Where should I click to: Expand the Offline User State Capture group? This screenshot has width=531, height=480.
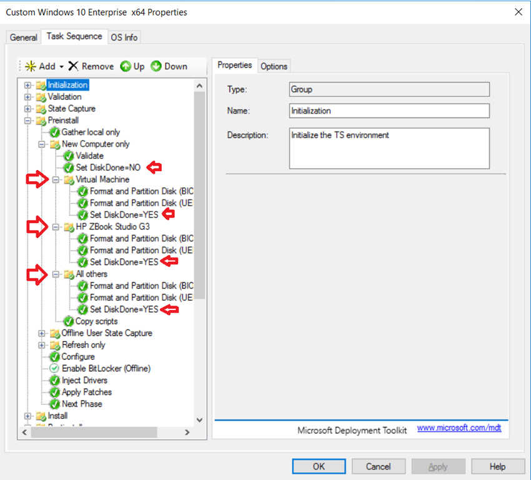pos(42,333)
